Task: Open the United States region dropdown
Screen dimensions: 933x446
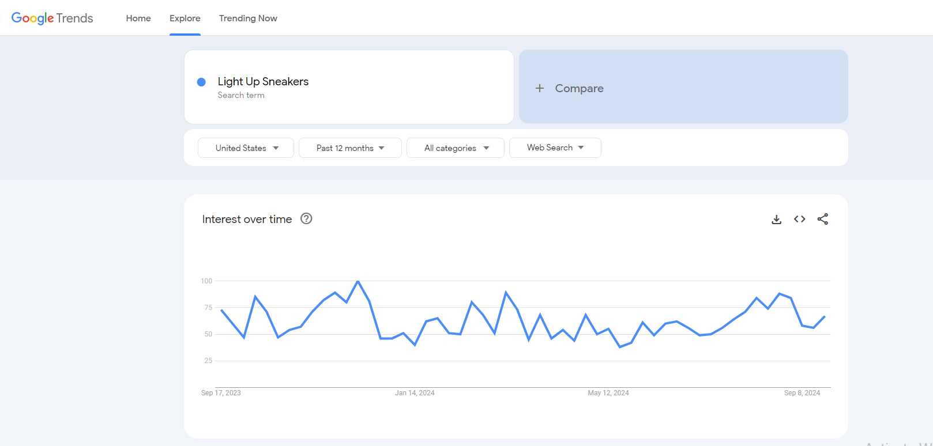Action: [x=246, y=148]
